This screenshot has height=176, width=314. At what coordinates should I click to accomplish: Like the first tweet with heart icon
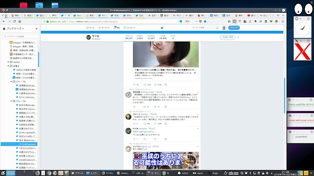click(155, 85)
